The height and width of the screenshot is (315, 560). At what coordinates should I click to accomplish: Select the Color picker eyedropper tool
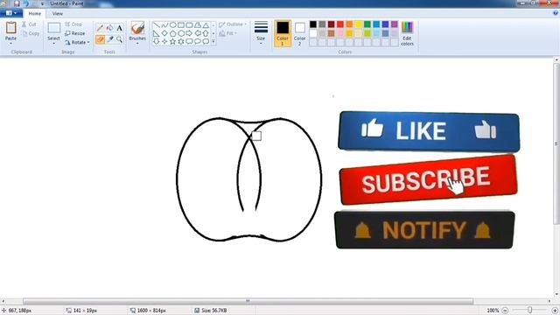click(x=109, y=39)
